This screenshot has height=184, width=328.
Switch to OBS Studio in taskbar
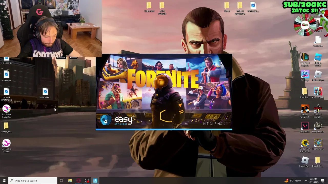click(87, 181)
